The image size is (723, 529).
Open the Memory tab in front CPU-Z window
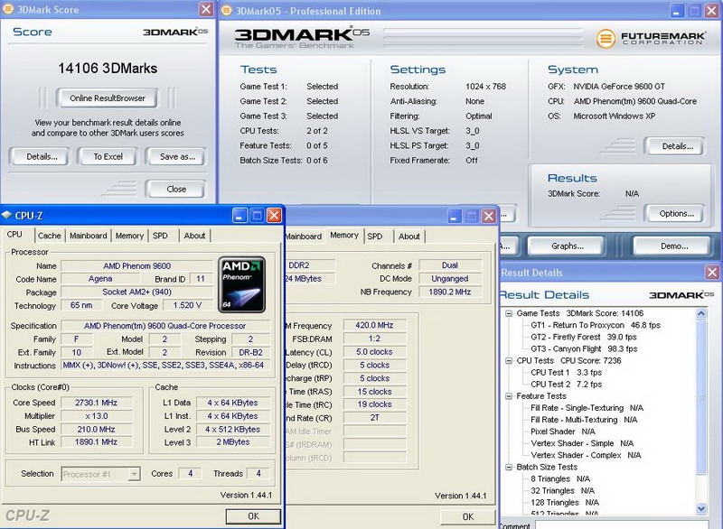tap(129, 236)
